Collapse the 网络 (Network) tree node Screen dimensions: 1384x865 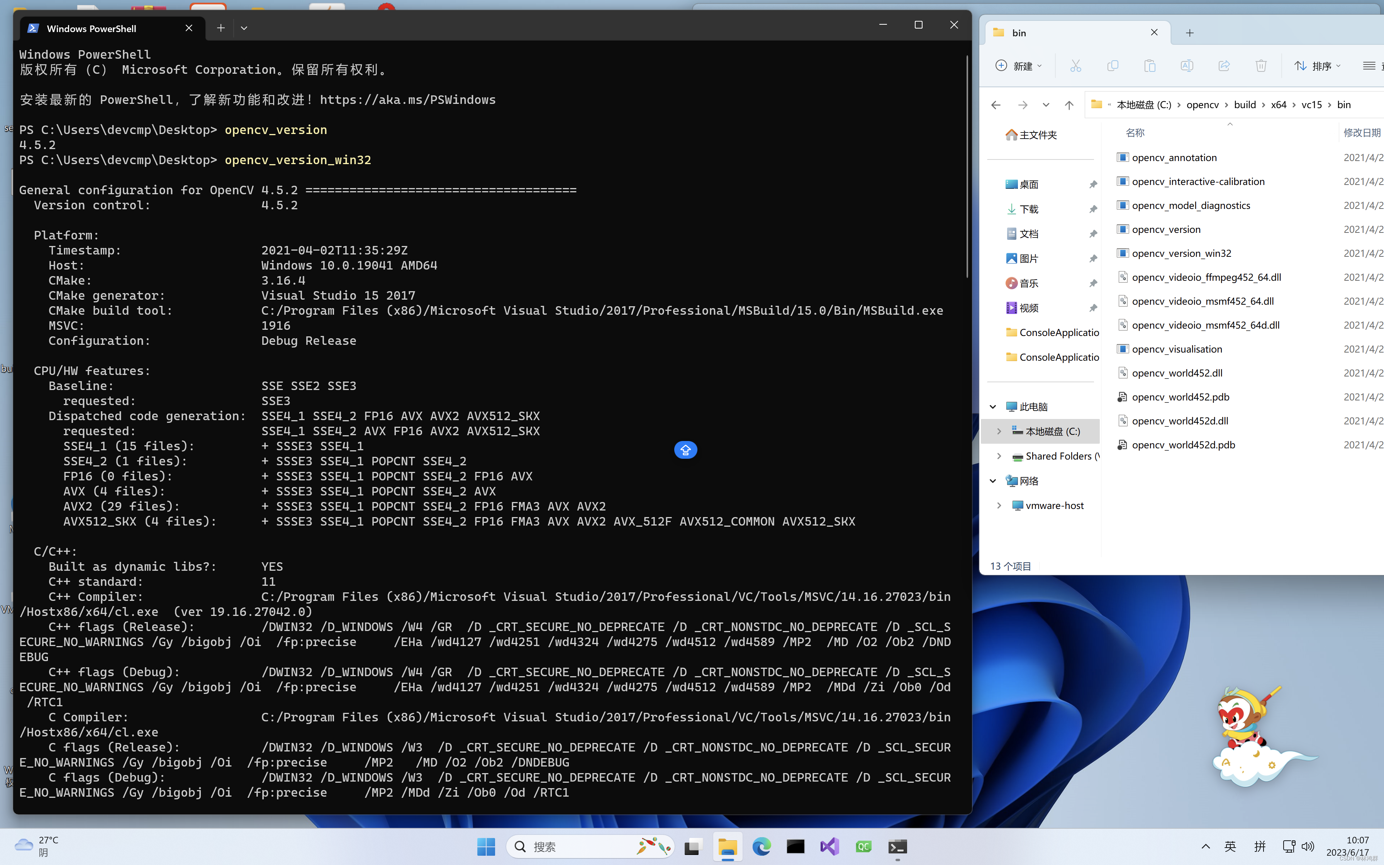993,481
